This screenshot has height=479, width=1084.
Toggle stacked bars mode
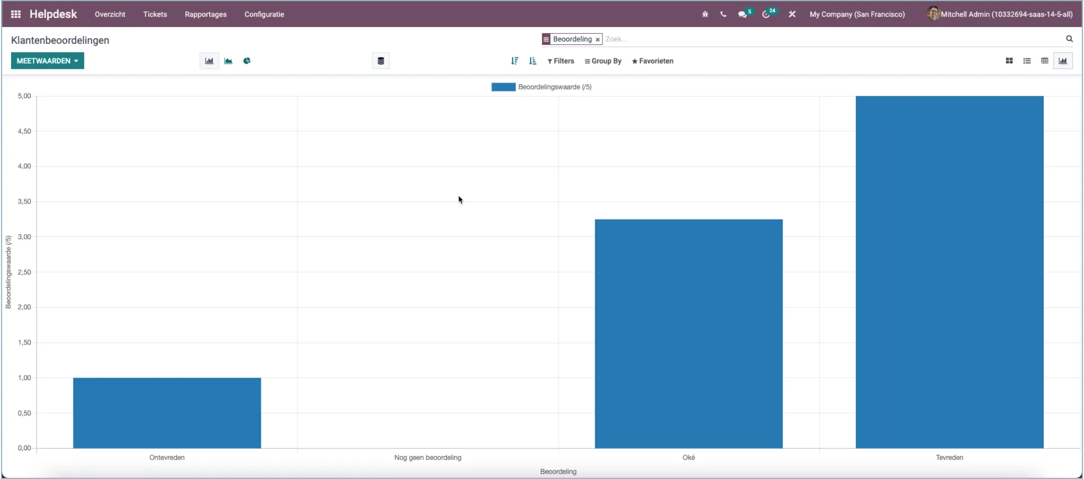(x=381, y=60)
